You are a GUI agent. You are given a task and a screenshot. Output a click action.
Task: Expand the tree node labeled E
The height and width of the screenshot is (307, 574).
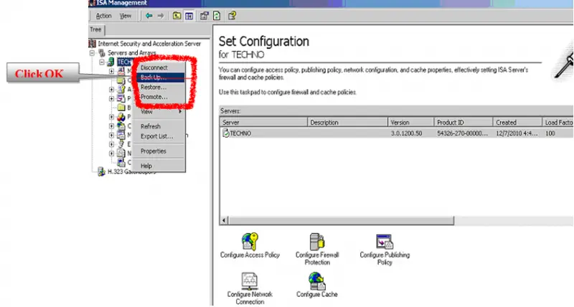(x=111, y=144)
